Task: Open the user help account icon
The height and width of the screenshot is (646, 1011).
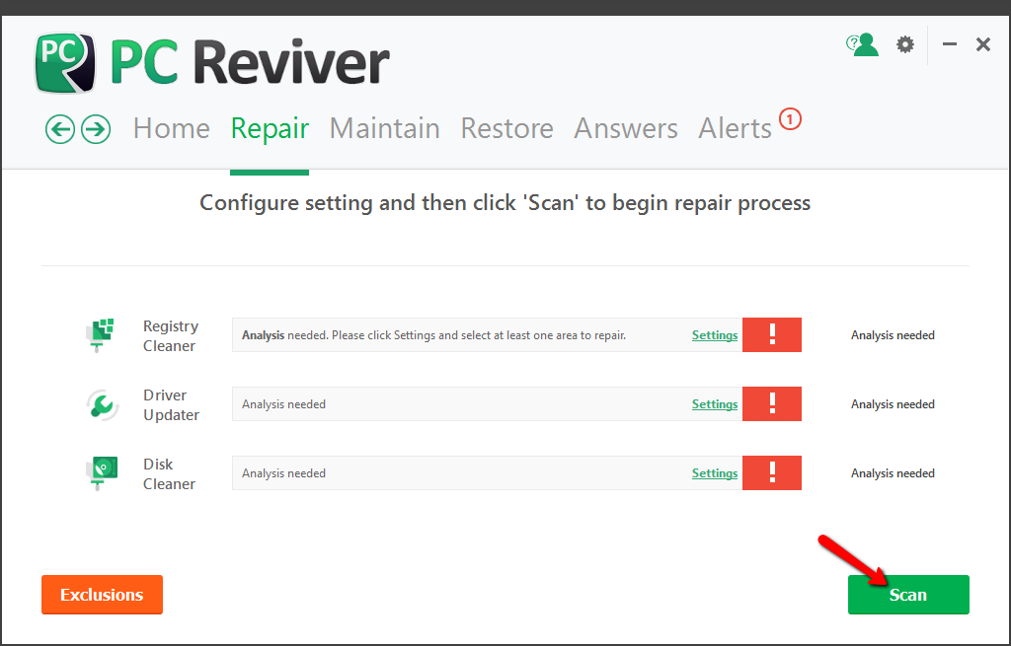Action: (863, 44)
